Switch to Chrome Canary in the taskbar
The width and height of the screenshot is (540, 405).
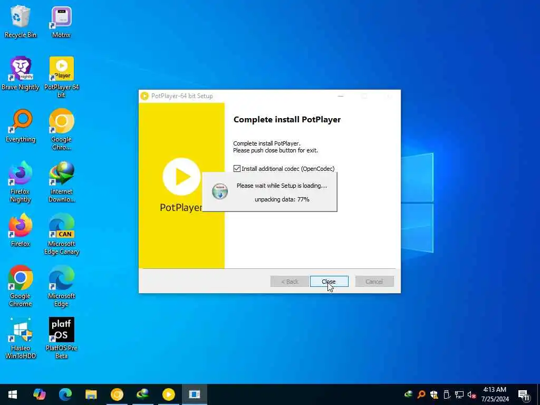[x=117, y=394]
